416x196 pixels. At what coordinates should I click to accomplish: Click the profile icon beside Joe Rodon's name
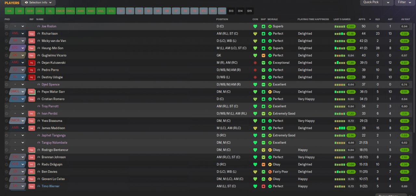[x=39, y=26]
